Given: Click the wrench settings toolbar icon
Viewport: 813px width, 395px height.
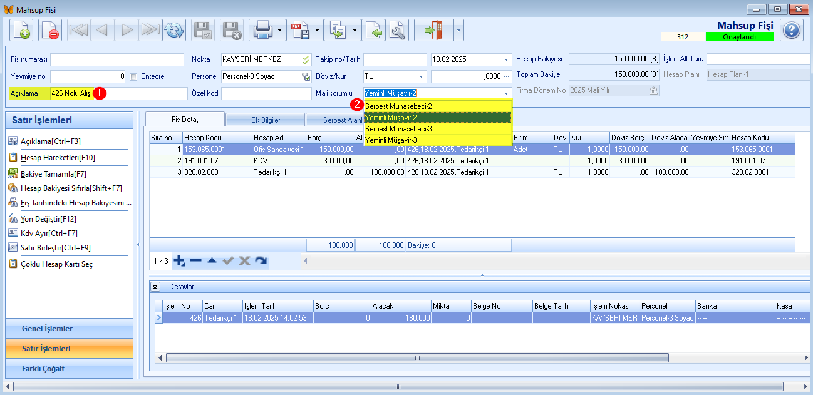Looking at the screenshot, I should 398,30.
